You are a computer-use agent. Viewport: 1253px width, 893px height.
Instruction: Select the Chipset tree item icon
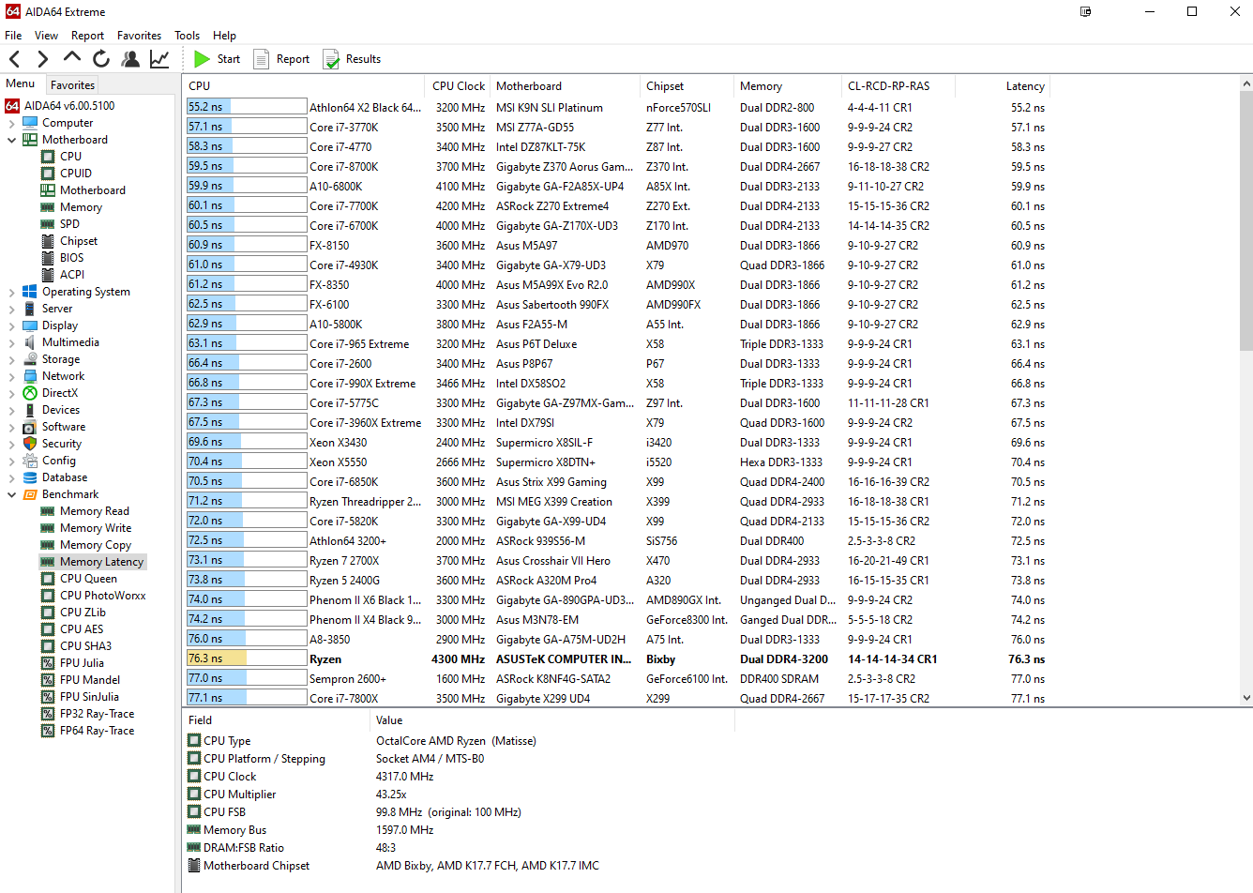pyautogui.click(x=48, y=241)
